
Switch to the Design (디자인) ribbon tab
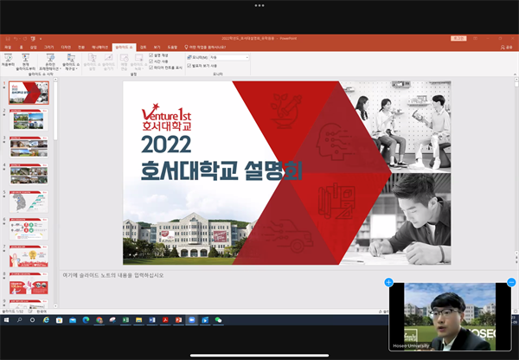[x=65, y=47]
